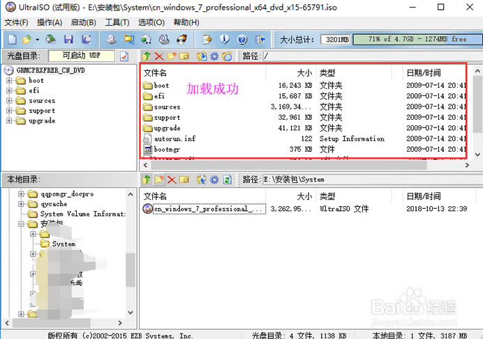Click the Convert image format icon
Screen dimensions: 483x339
pyautogui.click(x=128, y=40)
